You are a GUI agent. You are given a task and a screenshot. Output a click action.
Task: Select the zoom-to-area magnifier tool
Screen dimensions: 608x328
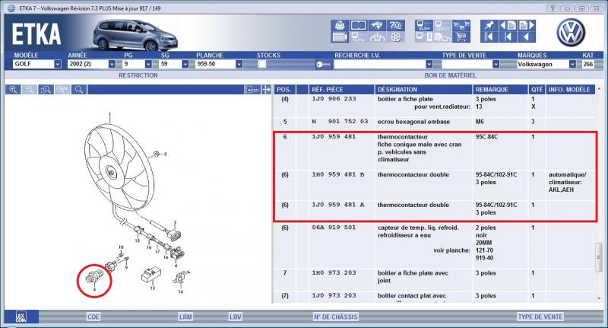pos(46,90)
